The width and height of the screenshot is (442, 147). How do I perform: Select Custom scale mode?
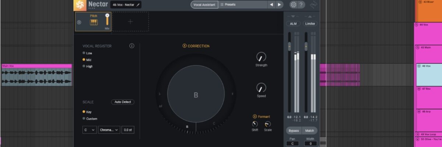coord(84,118)
